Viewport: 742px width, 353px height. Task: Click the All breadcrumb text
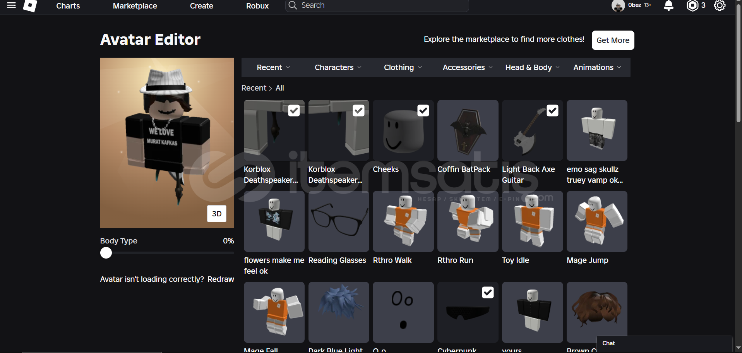coord(280,88)
